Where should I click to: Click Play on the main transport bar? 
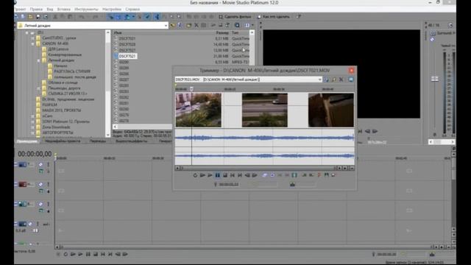(x=80, y=254)
